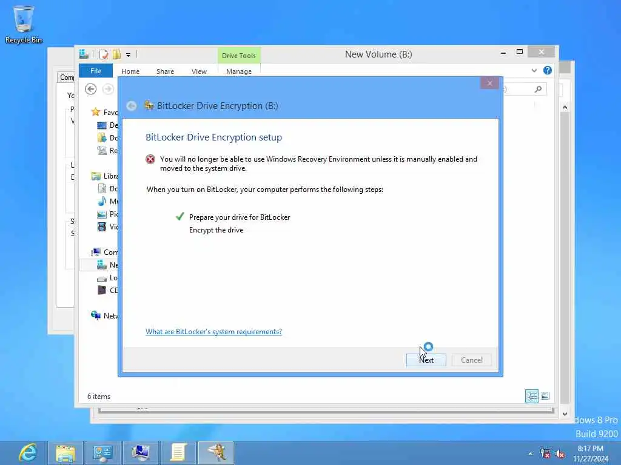Select Documents library
This screenshot has height=465, width=621.
(x=107, y=189)
